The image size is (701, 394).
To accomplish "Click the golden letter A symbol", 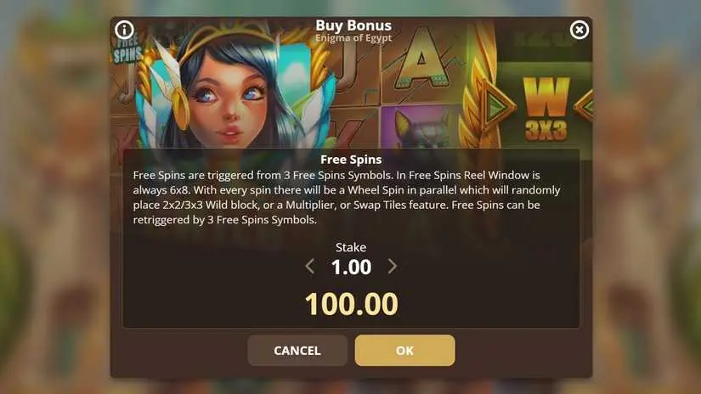I will 421,59.
